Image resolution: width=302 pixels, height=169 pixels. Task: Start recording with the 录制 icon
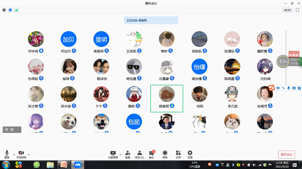coord(165,155)
